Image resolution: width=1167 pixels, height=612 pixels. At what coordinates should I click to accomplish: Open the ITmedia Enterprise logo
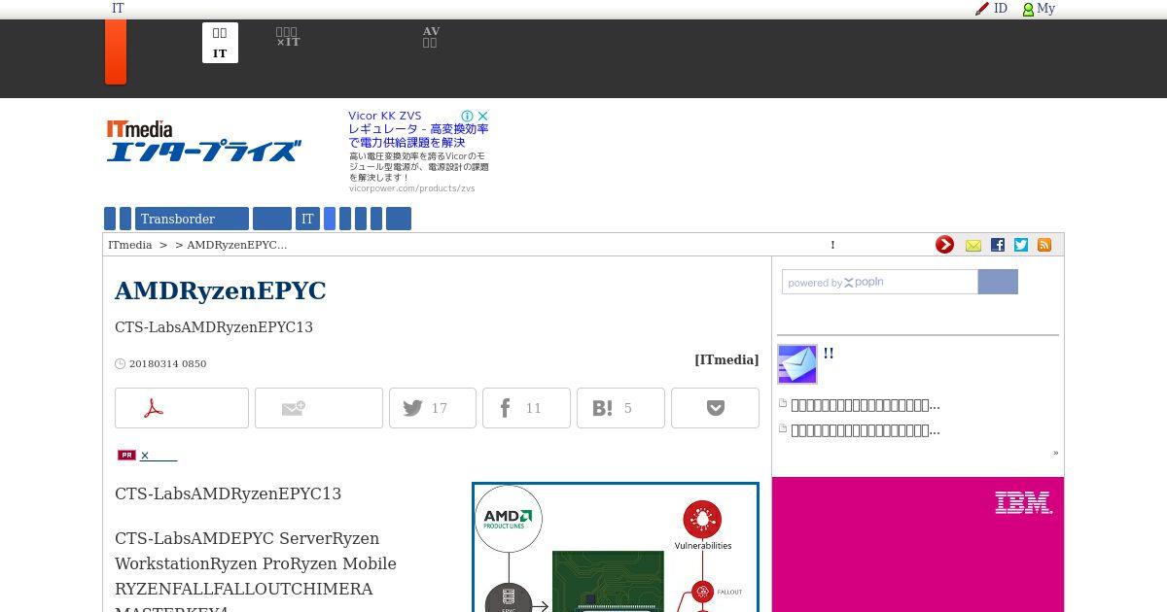203,141
